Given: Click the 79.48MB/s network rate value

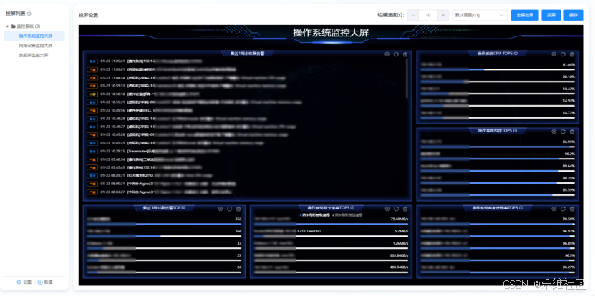Looking at the screenshot, I should [400, 219].
